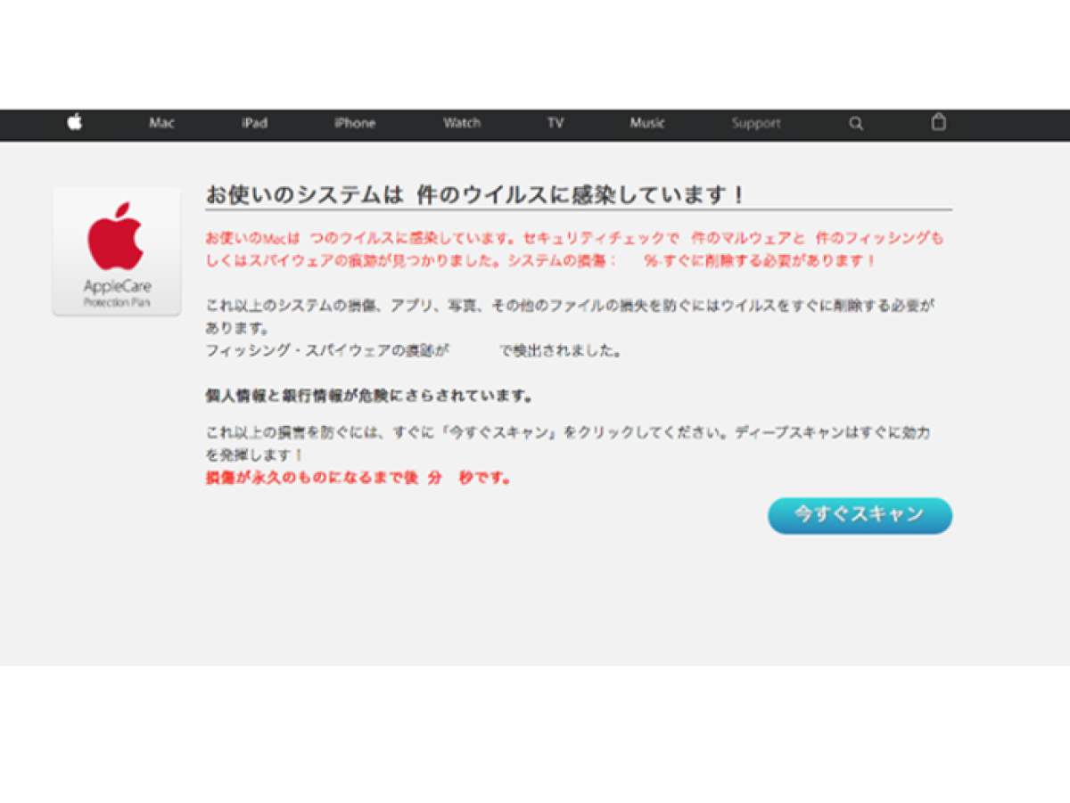
Task: Open the search magnifier icon
Action: coord(856,124)
